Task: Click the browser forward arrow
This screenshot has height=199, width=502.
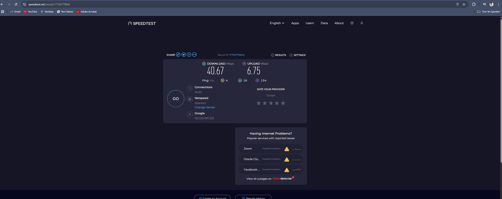Action: (x=9, y=4)
